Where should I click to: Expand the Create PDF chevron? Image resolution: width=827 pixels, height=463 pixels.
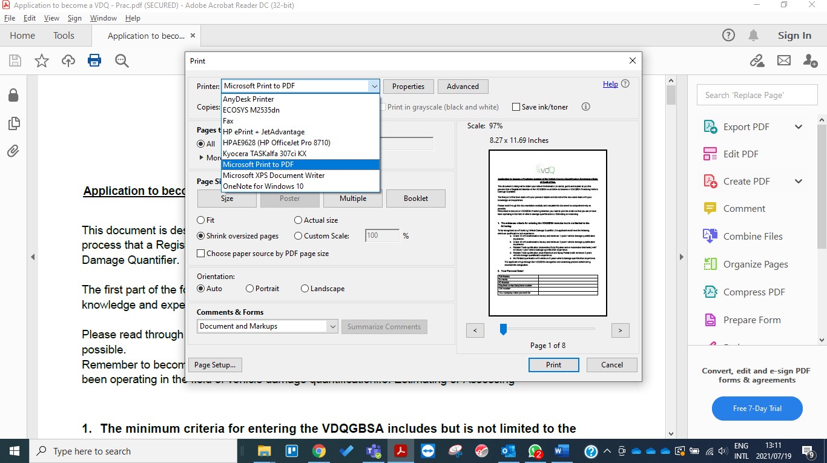tap(799, 182)
